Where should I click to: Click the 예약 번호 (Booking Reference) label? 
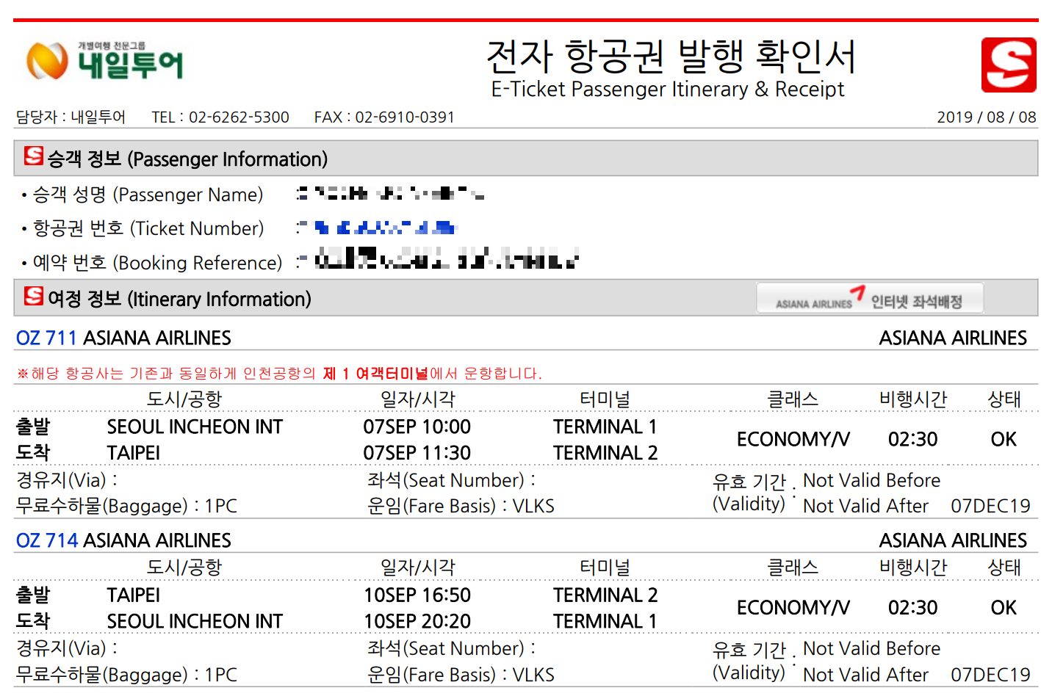pyautogui.click(x=157, y=262)
